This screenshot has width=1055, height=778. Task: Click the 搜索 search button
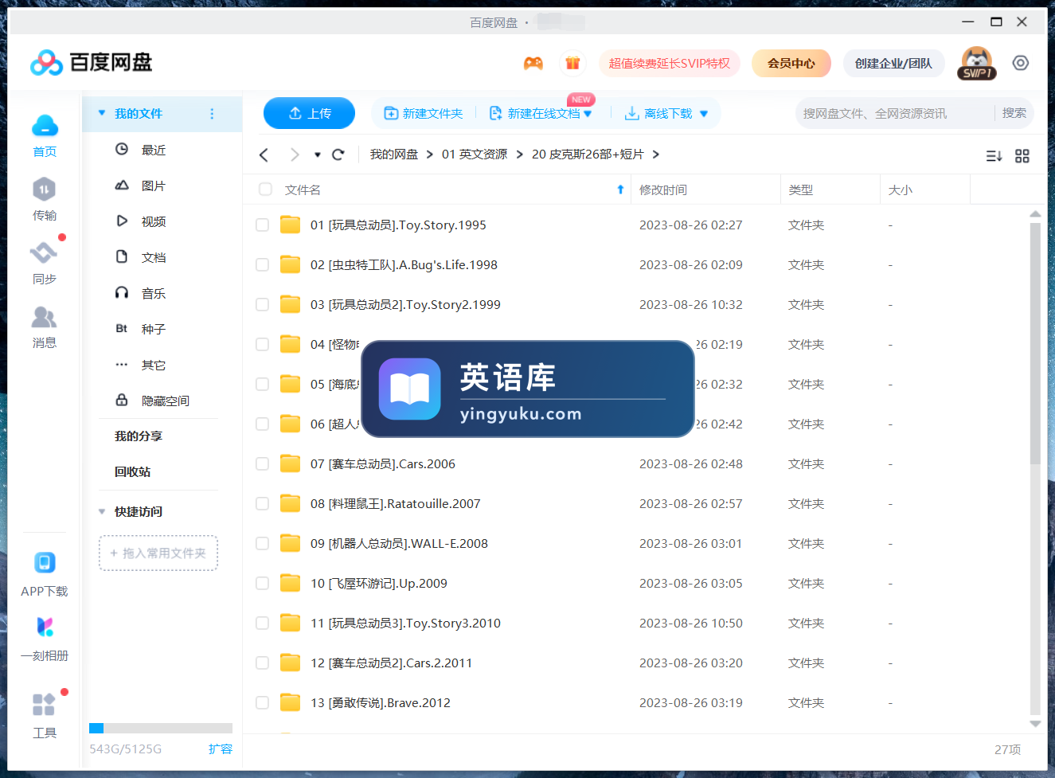coord(1014,113)
